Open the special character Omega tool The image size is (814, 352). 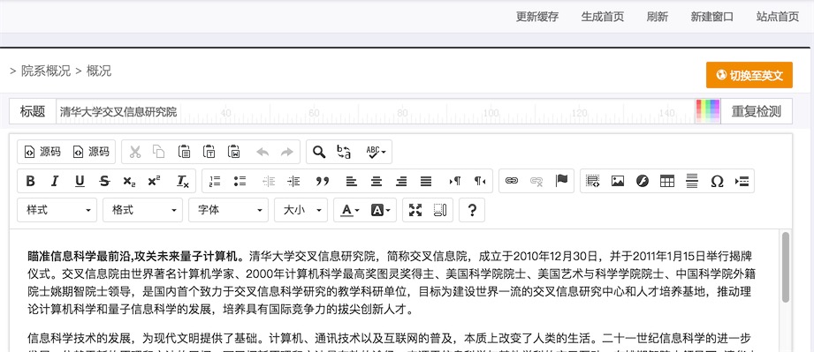[x=717, y=181]
